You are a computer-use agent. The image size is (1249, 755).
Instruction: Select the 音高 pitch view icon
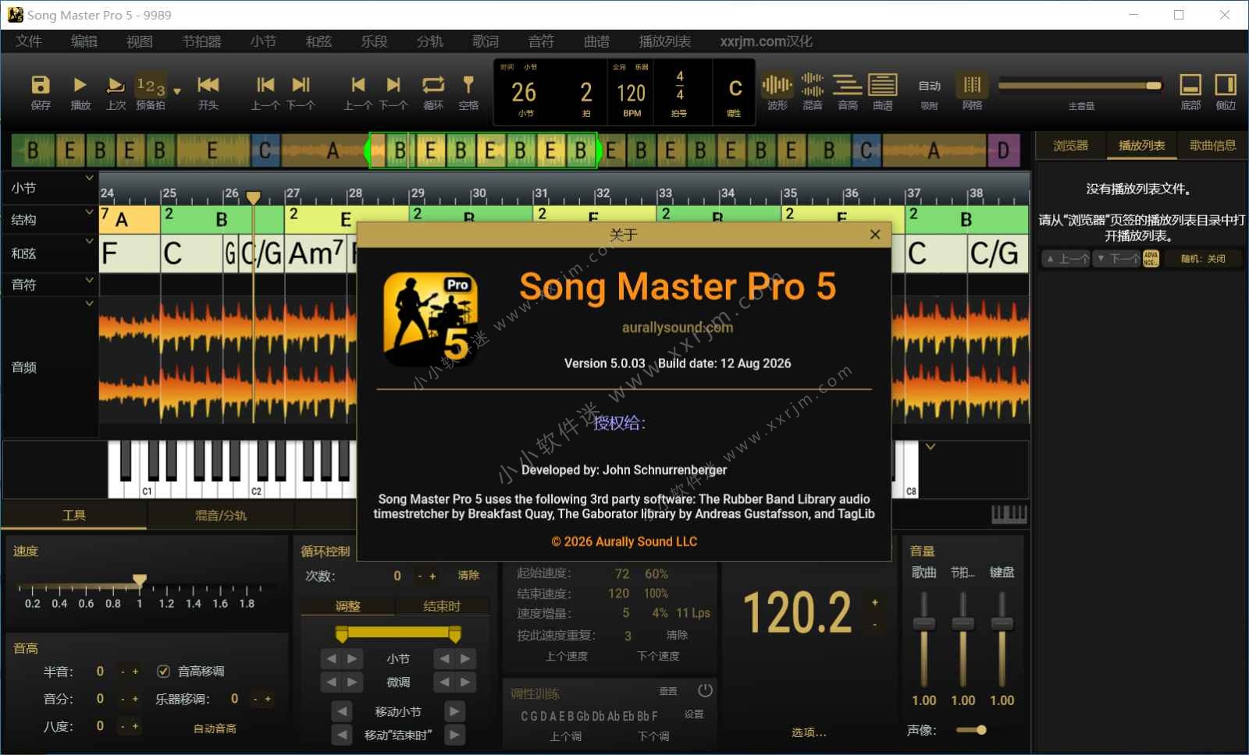[848, 85]
